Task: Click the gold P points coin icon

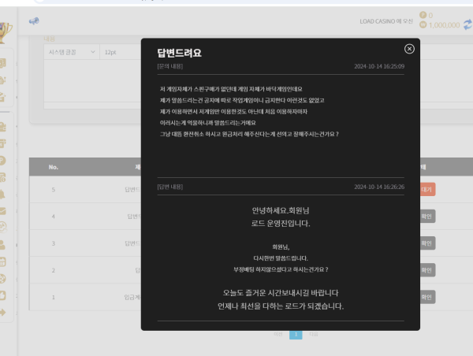Action: pyautogui.click(x=423, y=15)
